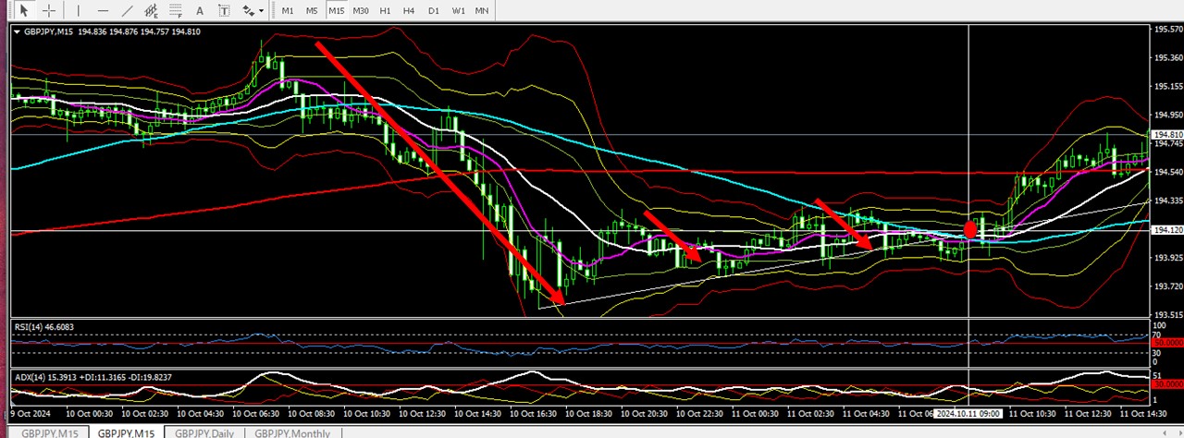Select the trendline drawing tool
1184x438 pixels.
pyautogui.click(x=127, y=10)
